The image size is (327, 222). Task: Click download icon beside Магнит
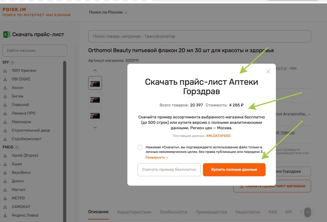coord(5,190)
